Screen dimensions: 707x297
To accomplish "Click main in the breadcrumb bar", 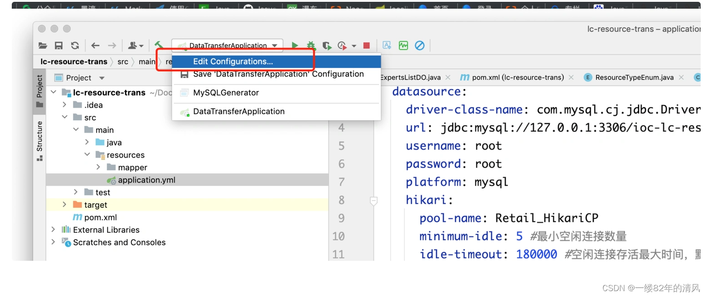I will click(x=147, y=62).
